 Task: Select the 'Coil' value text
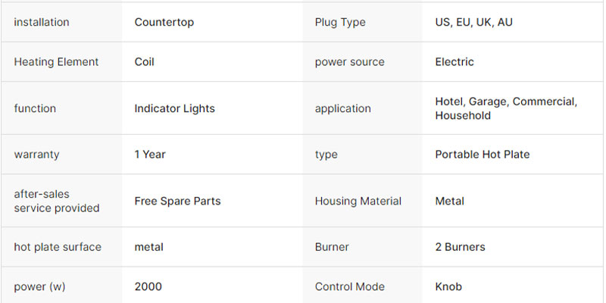[145, 62]
